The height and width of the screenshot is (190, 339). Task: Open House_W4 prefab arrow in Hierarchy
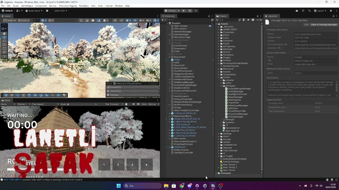tap(213, 119)
